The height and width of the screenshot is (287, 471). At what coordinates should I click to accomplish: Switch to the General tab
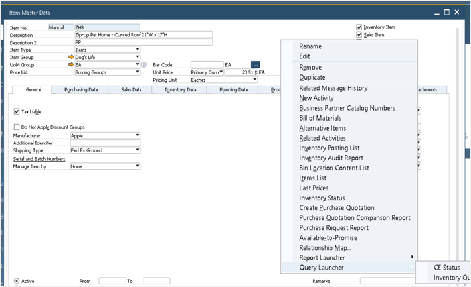33,89
